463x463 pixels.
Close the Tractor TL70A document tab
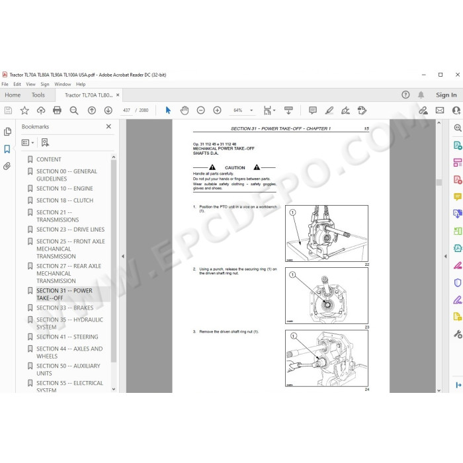coord(118,95)
